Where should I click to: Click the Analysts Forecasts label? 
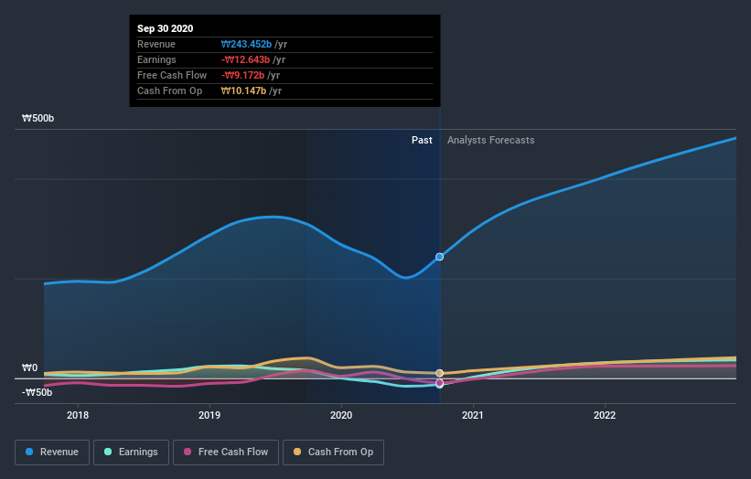click(x=491, y=140)
